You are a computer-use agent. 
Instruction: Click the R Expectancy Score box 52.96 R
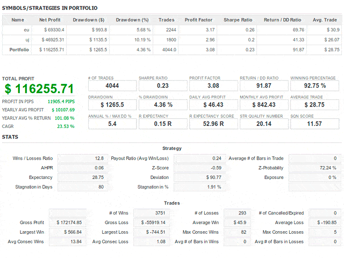point(213,124)
